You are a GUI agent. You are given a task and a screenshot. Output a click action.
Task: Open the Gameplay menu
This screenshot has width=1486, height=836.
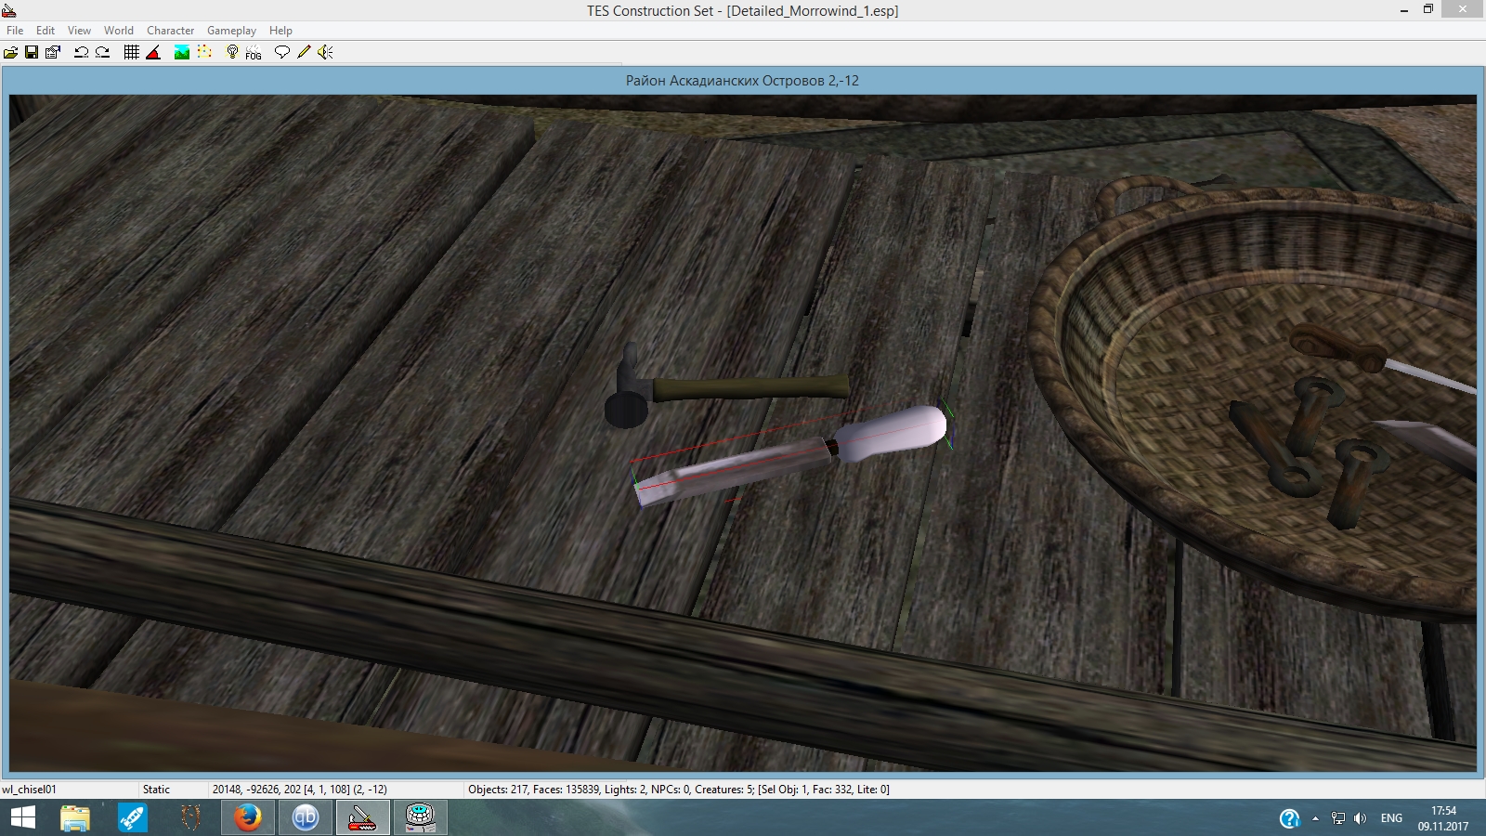(x=231, y=31)
